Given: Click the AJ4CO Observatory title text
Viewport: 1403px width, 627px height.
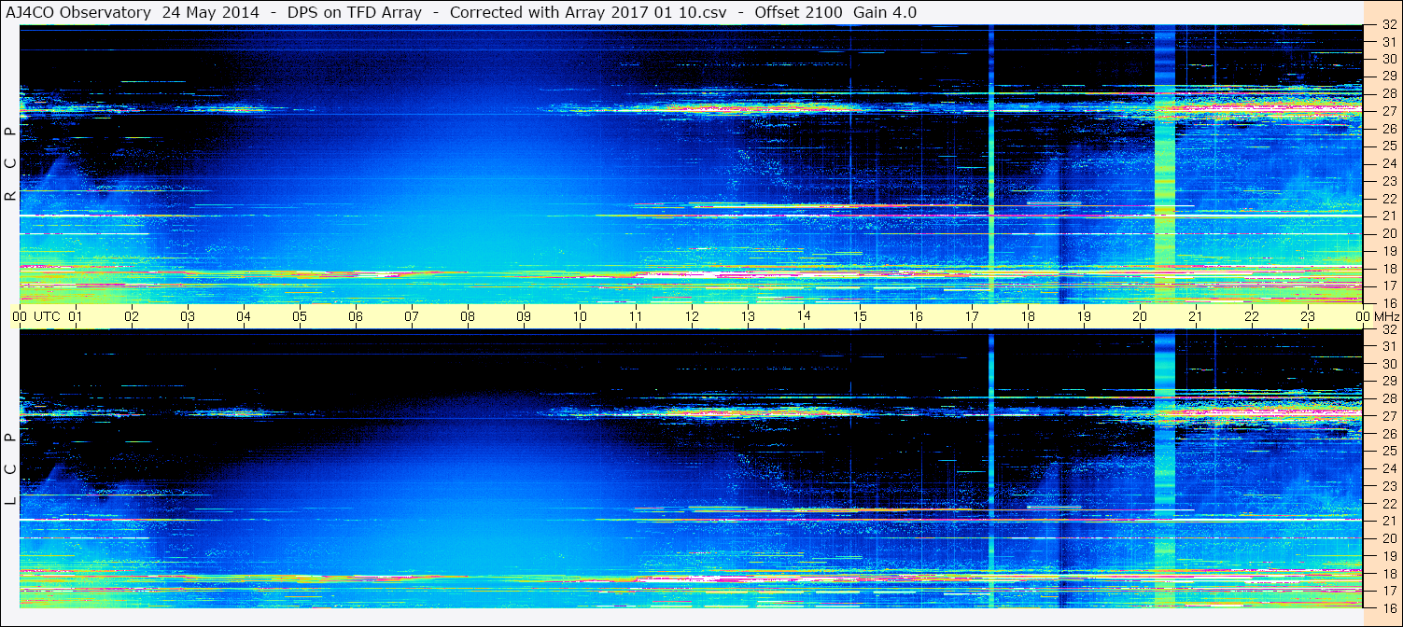Looking at the screenshot, I should pyautogui.click(x=78, y=12).
